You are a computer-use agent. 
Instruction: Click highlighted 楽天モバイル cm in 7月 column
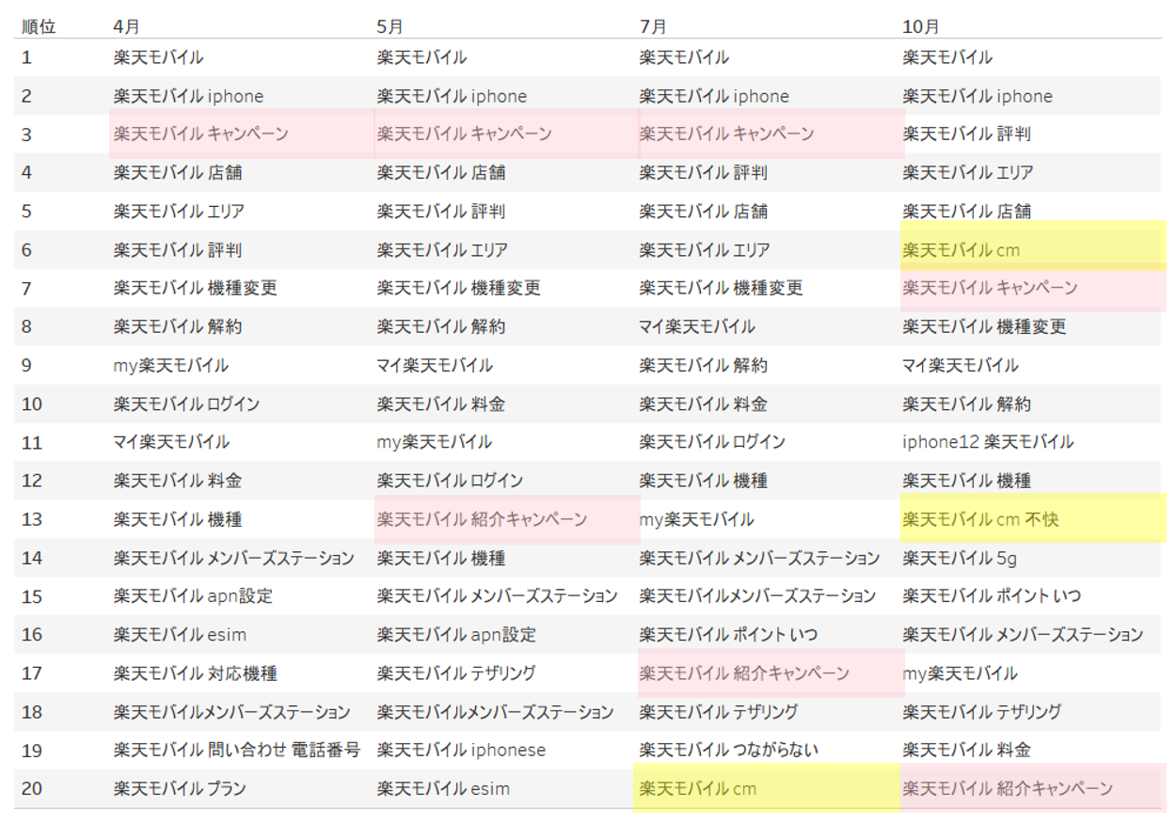[698, 788]
